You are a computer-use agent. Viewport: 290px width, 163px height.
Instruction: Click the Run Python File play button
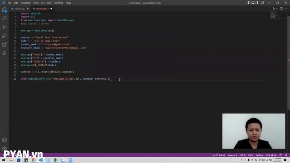274,9
